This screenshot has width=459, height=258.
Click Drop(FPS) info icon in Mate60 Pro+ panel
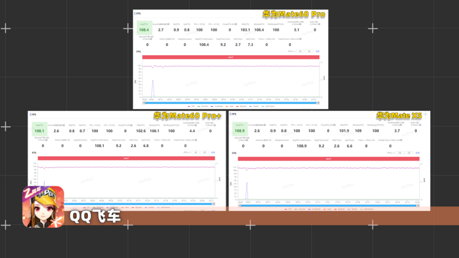[x=131, y=125]
